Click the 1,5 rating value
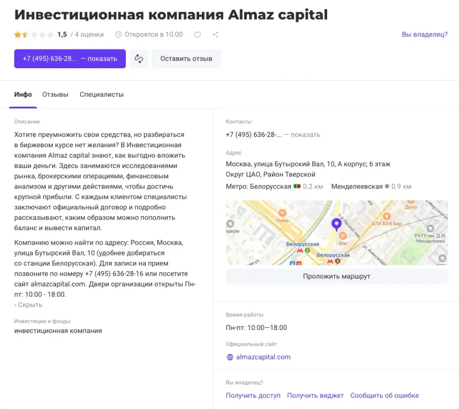 [x=62, y=35]
